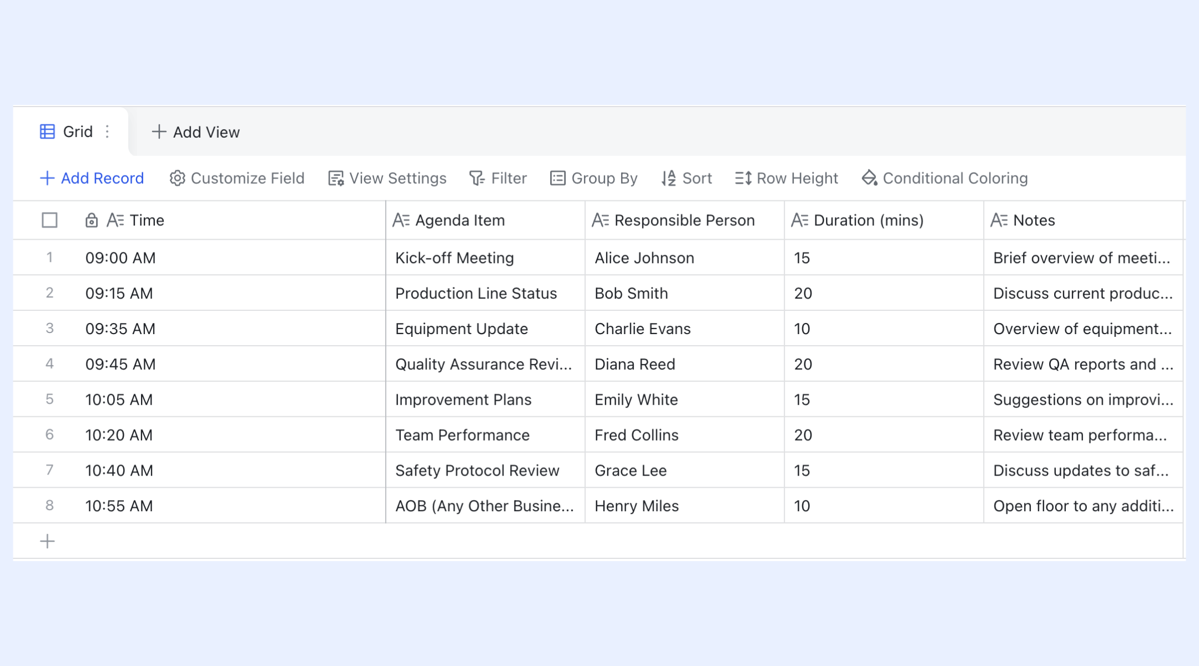Select the Agenda Item column header
The height and width of the screenshot is (666, 1199).
pyautogui.click(x=485, y=220)
